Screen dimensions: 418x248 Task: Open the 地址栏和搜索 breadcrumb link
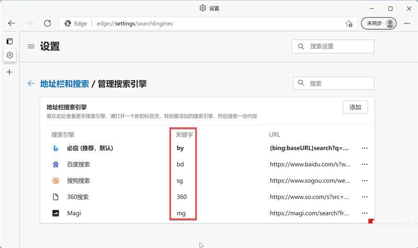(x=64, y=84)
